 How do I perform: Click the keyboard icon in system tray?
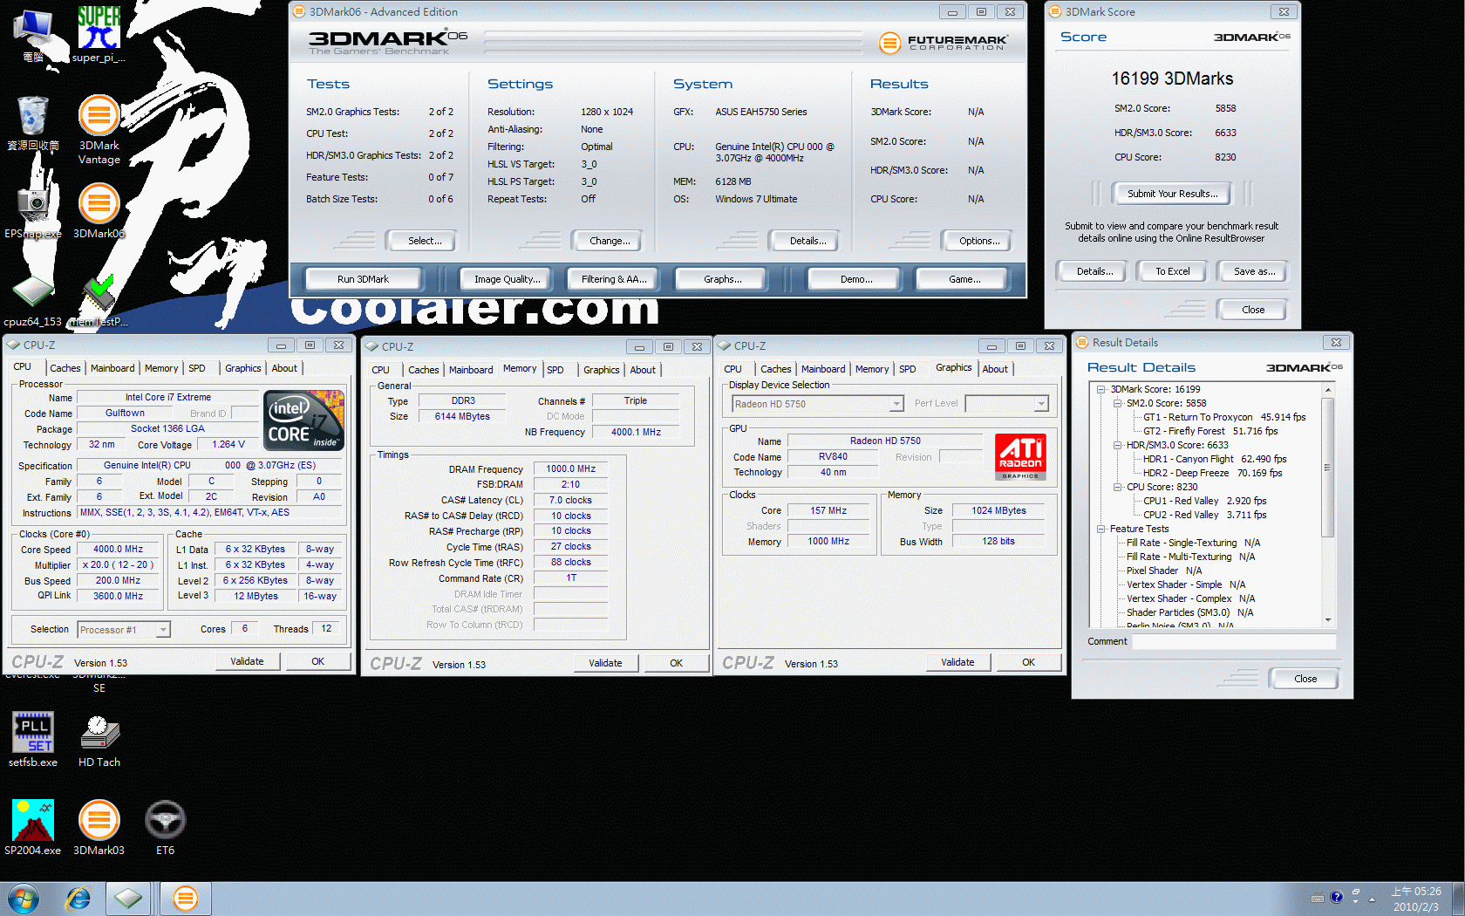point(1318,898)
